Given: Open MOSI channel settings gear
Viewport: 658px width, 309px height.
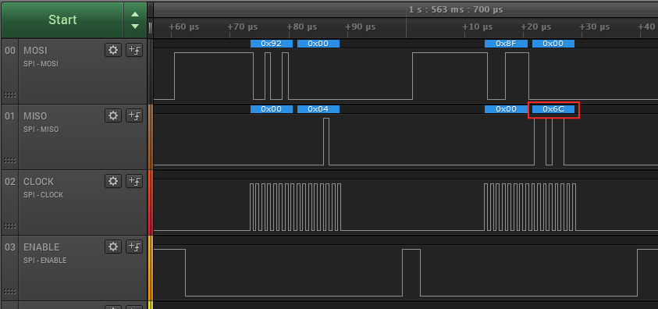Looking at the screenshot, I should coord(112,50).
